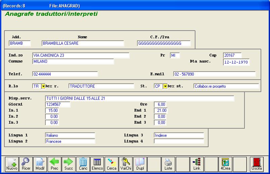The height and width of the screenshot is (174, 270).
Task: Click the St. code field CP
Action: (159, 86)
